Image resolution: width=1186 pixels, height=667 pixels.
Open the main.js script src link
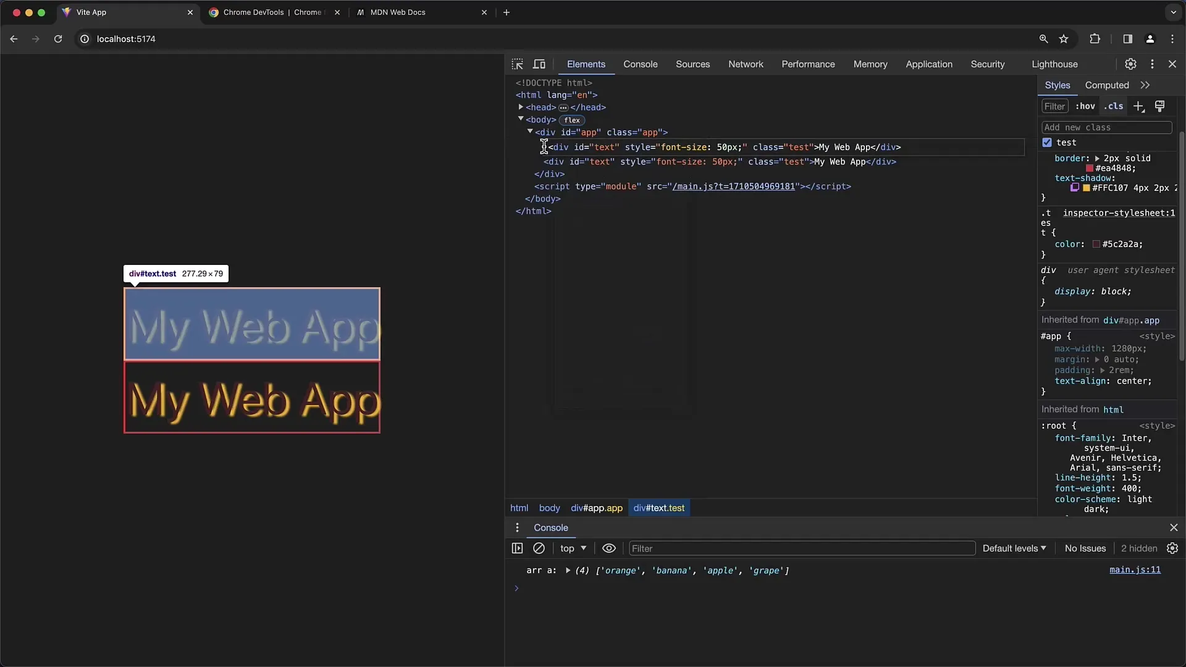coord(733,187)
